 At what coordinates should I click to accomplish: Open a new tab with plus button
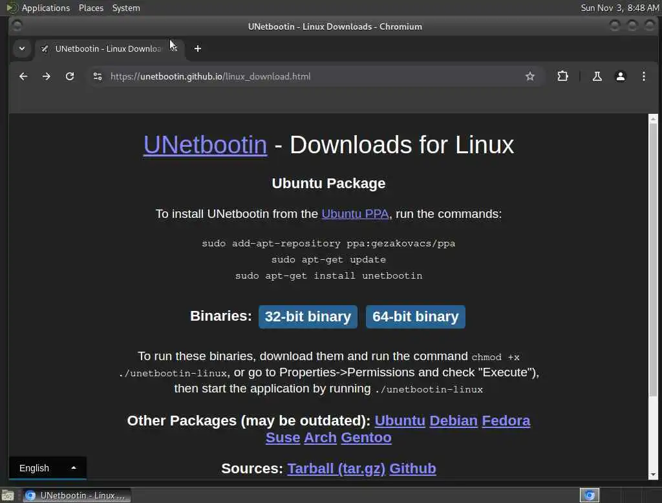tap(198, 48)
